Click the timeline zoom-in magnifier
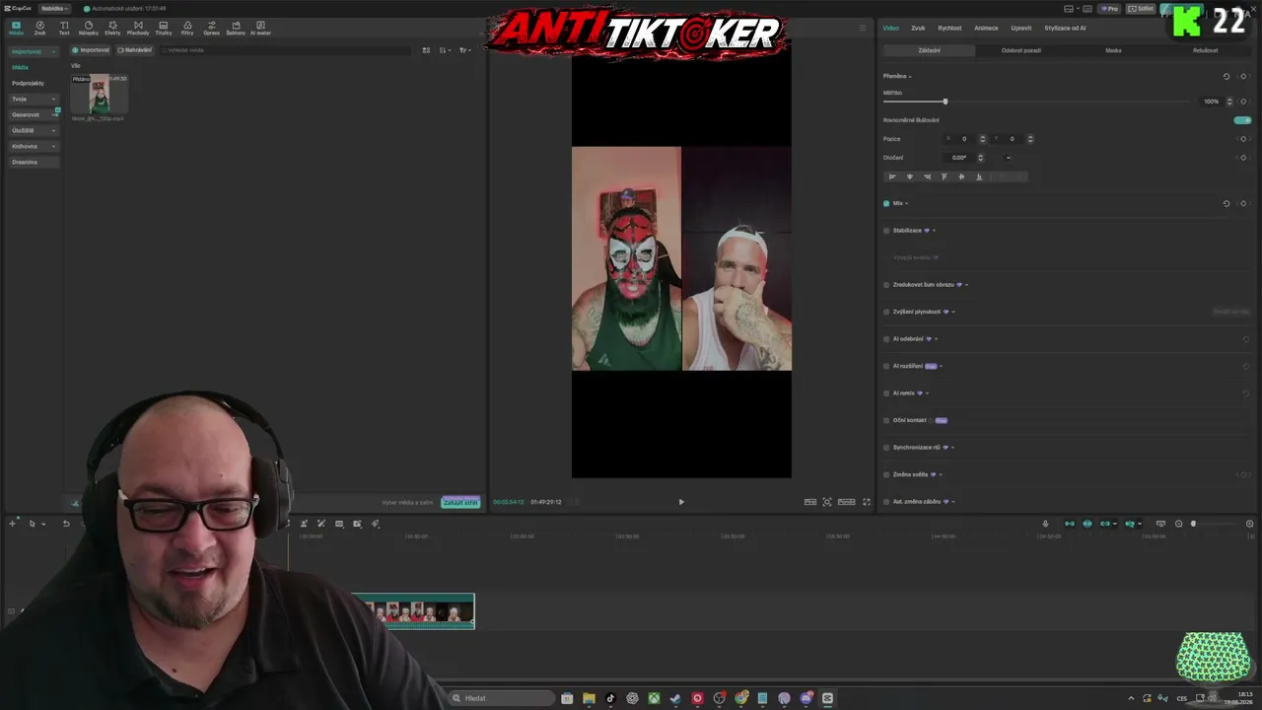1262x710 pixels. pyautogui.click(x=1249, y=524)
